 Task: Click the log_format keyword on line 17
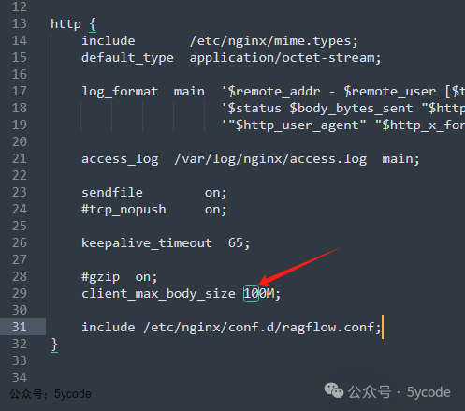tap(120, 92)
